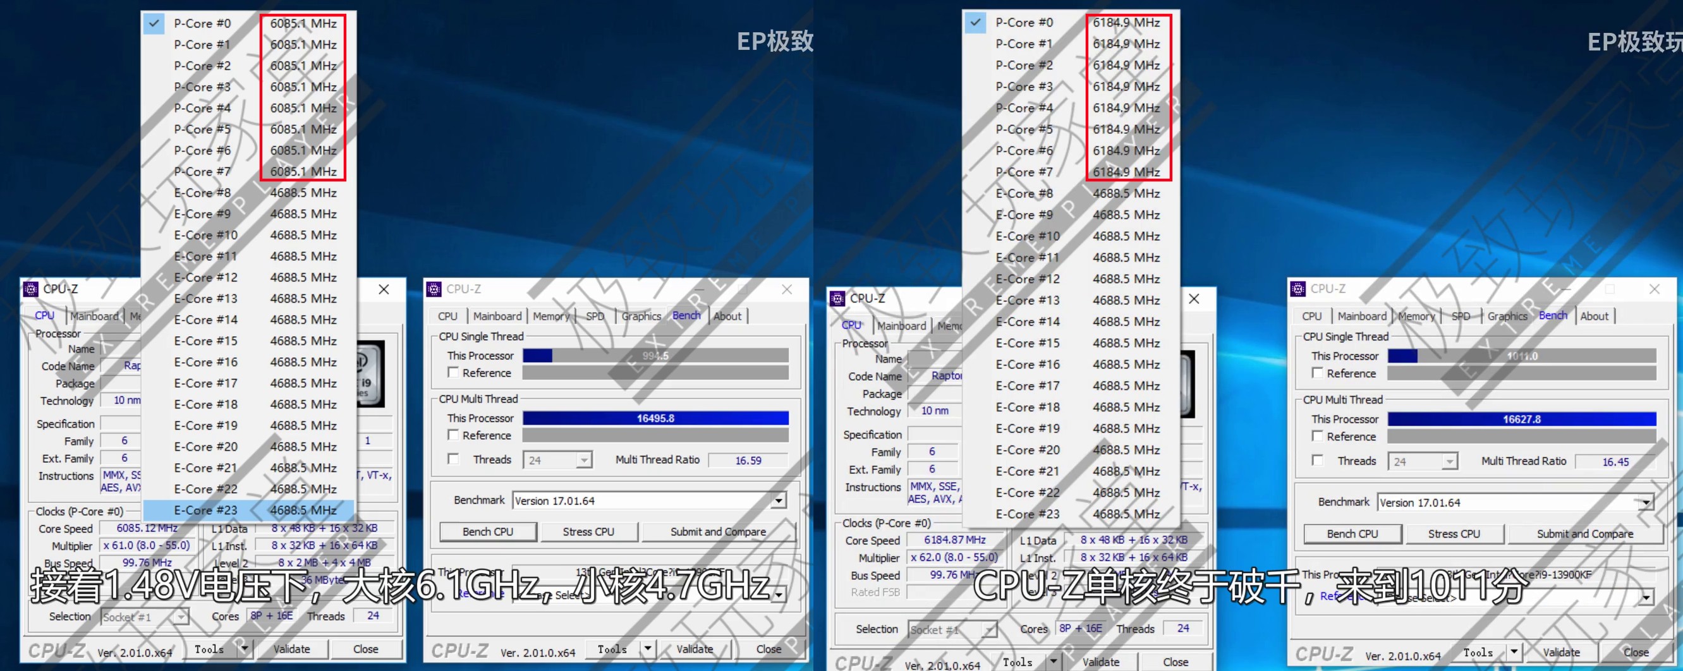1683x671 pixels.
Task: Enable single thread Reference checkbox under 994.5 score
Action: pos(453,372)
